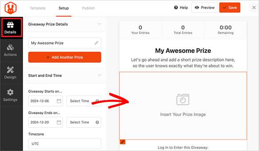Click the start date field 2024-12-06
Viewport: 259px width, 151px height.
(46, 101)
